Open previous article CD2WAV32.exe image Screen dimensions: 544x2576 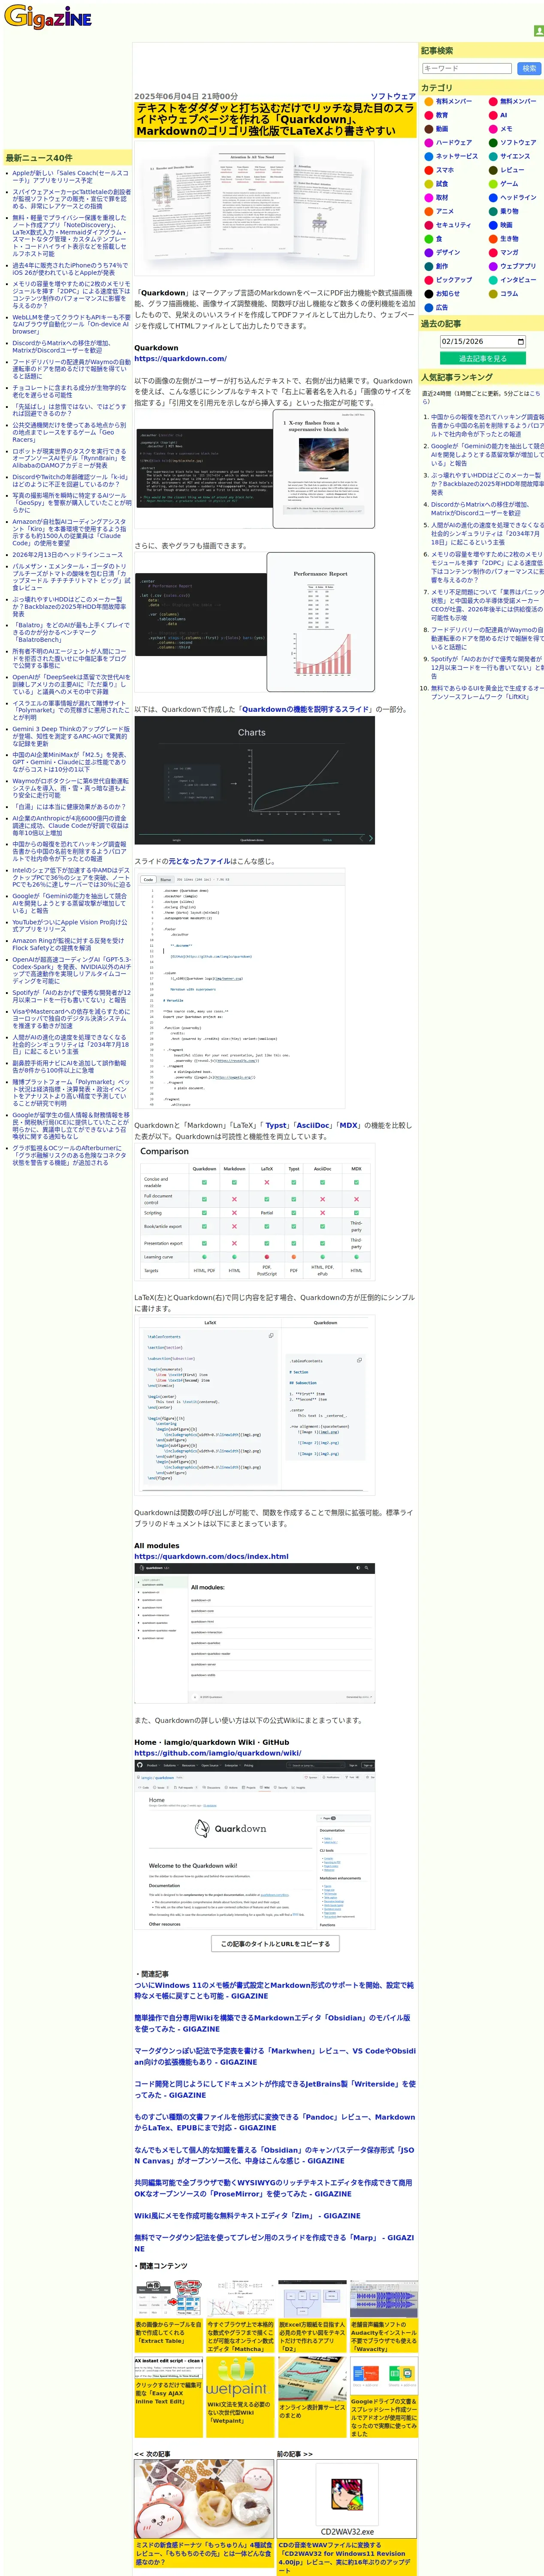click(347, 2500)
